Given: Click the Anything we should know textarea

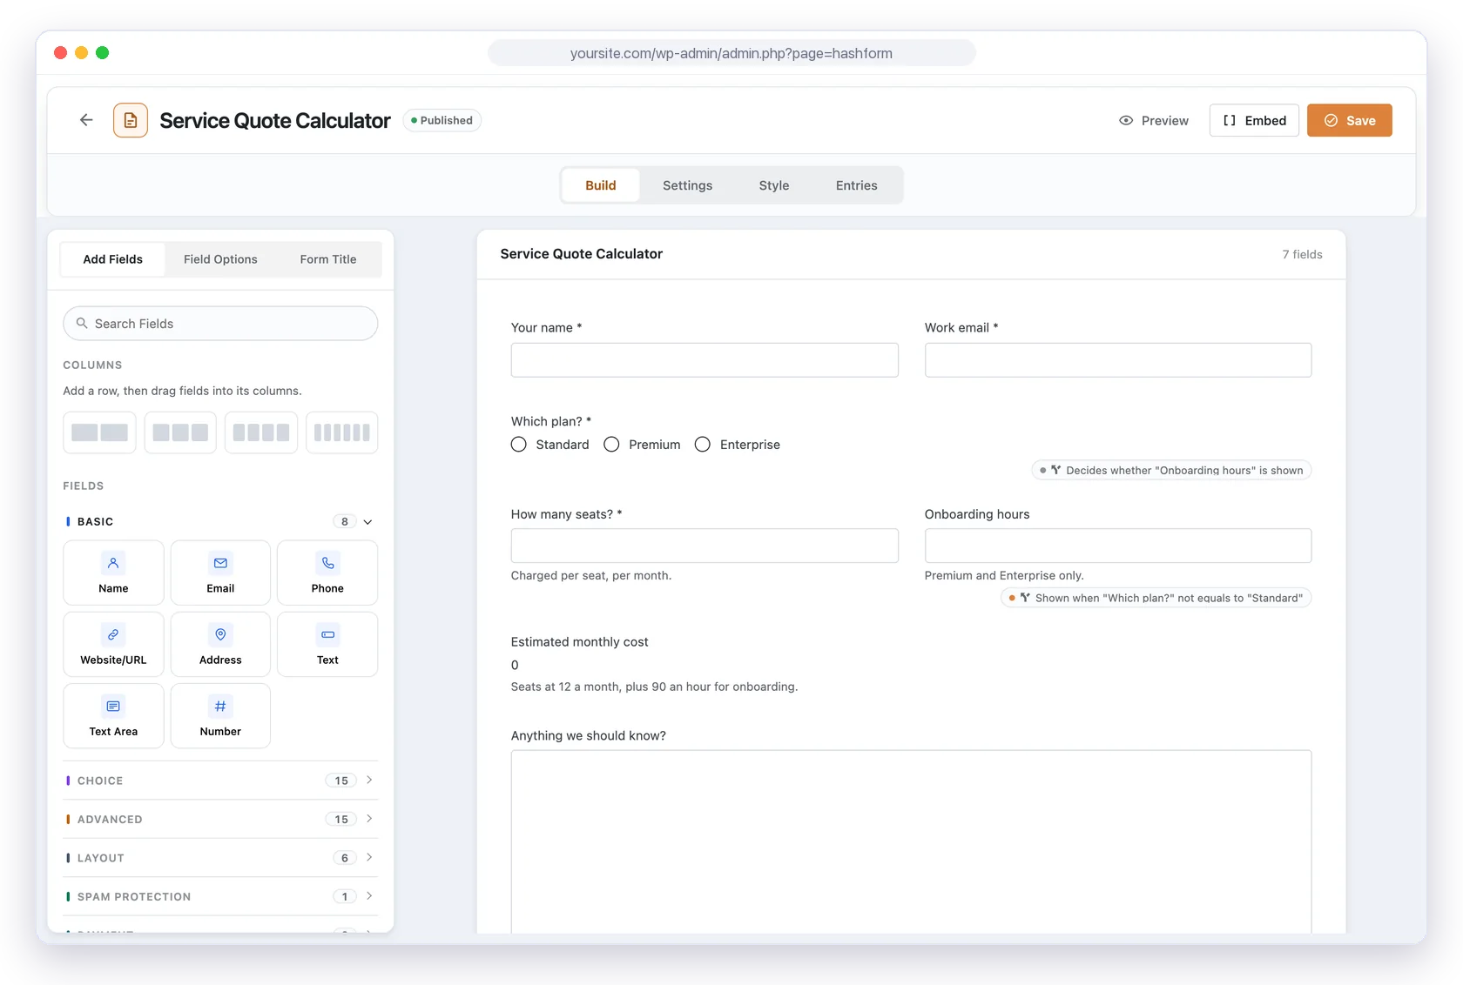Looking at the screenshot, I should (x=911, y=841).
